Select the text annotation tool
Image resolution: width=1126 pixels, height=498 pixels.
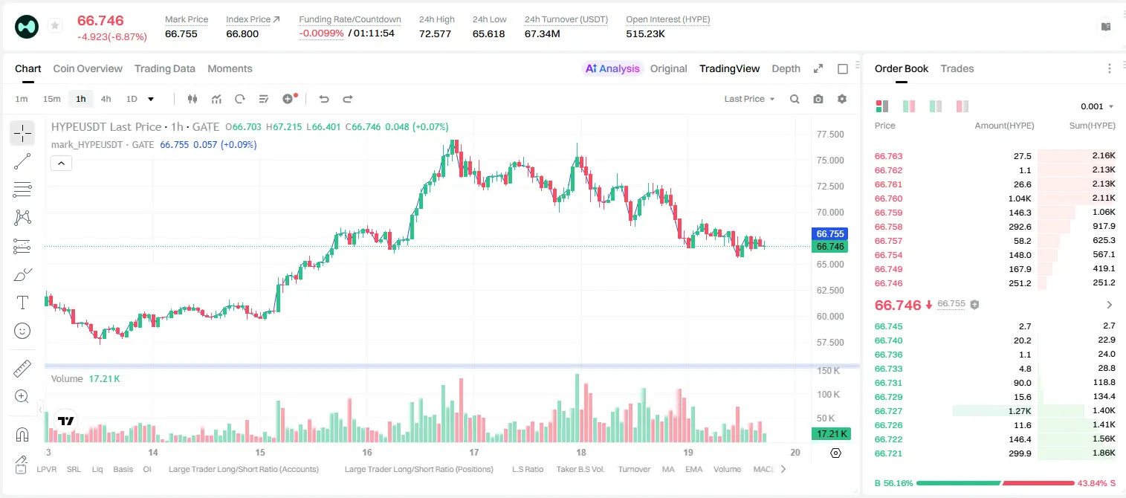click(22, 303)
